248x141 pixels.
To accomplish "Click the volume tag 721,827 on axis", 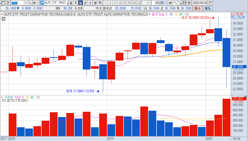I will pos(239,99).
